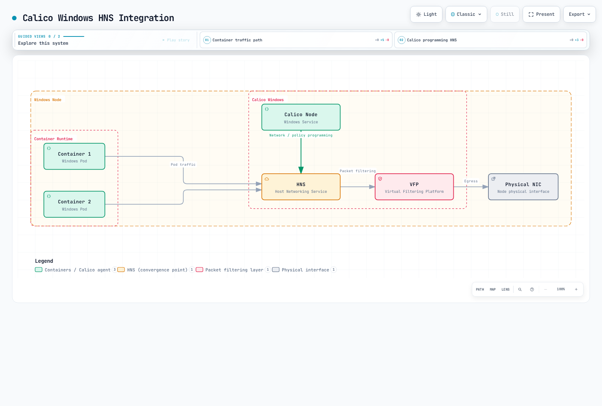Click the orange HNS convergence point legend swatch
602x406 pixels.
point(121,270)
